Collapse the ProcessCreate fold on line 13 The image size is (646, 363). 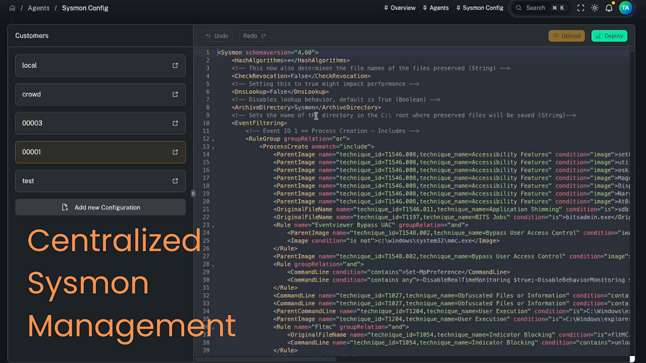pos(213,147)
